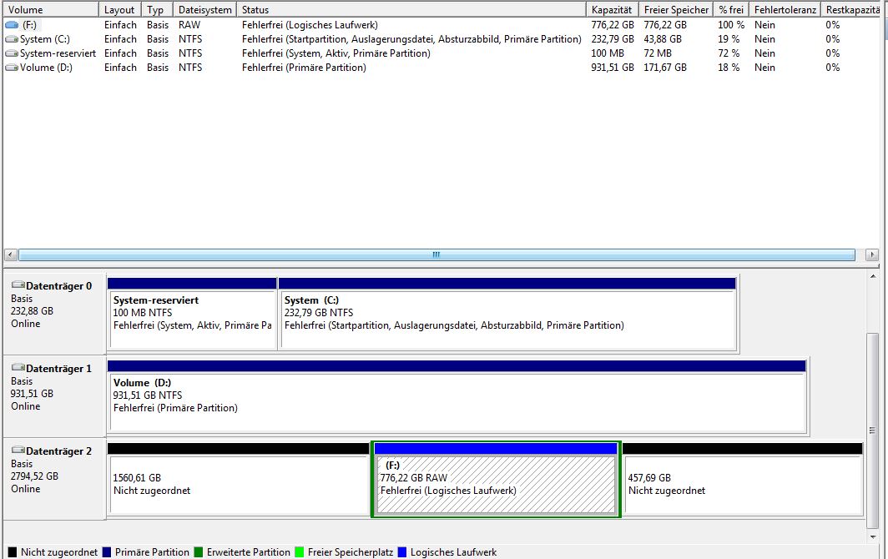Select the (F:) 776,22 GB RAW partition block
Image resolution: width=888 pixels, height=559 pixels.
[x=496, y=479]
